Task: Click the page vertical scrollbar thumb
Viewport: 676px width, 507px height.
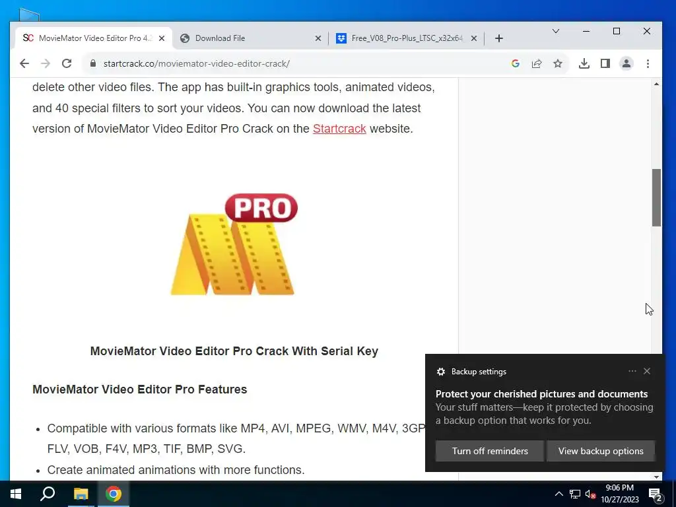Action: click(656, 197)
